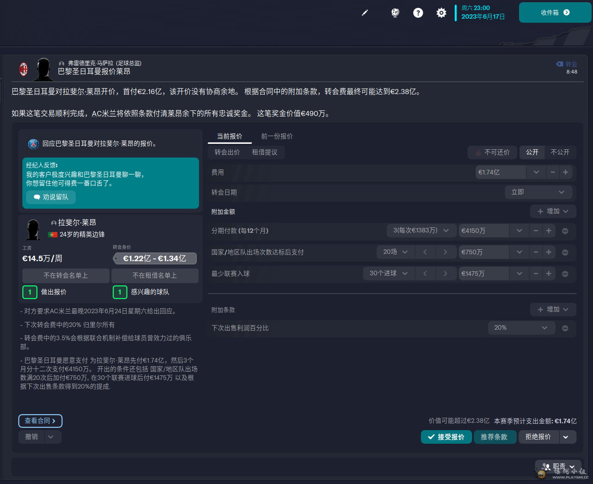Click the 撤销 button
Viewport: 593px width, 484px height.
click(31, 437)
